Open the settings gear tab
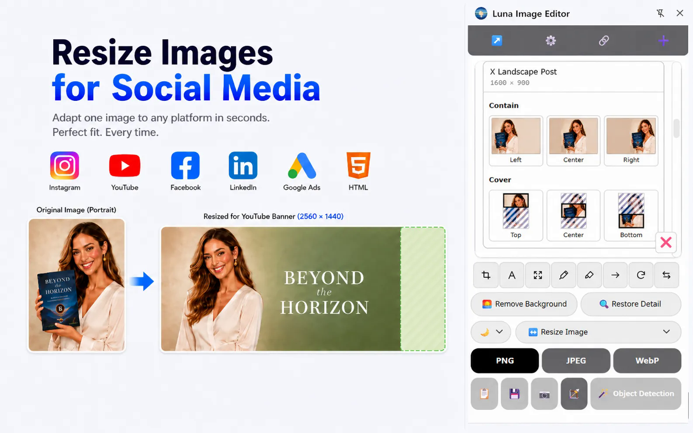The height and width of the screenshot is (433, 693). point(551,41)
